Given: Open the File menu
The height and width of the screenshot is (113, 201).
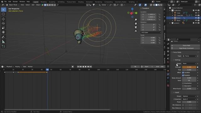Looking at the screenshot, I should [5, 2].
